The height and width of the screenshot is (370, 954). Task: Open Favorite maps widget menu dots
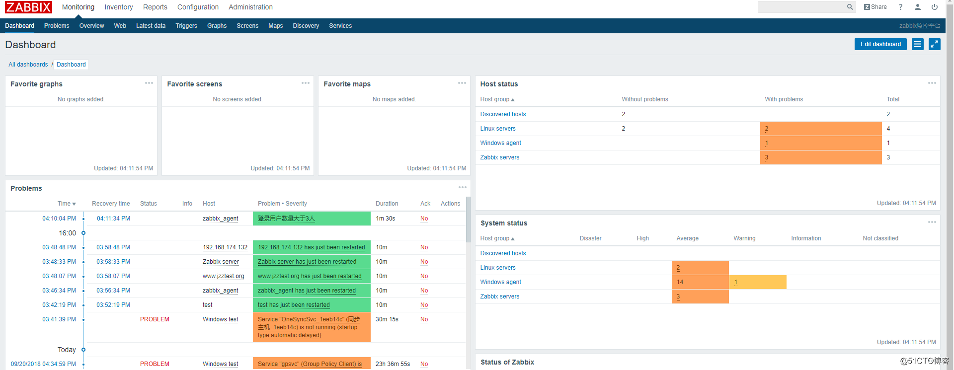(x=462, y=83)
